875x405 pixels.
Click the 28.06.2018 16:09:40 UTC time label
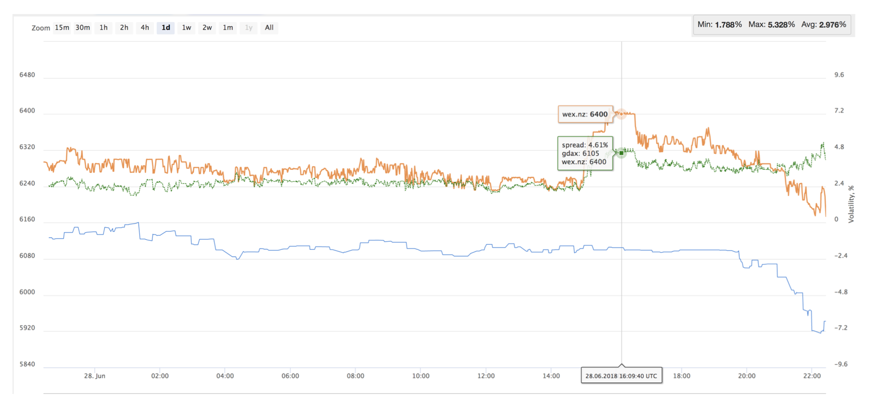click(622, 376)
